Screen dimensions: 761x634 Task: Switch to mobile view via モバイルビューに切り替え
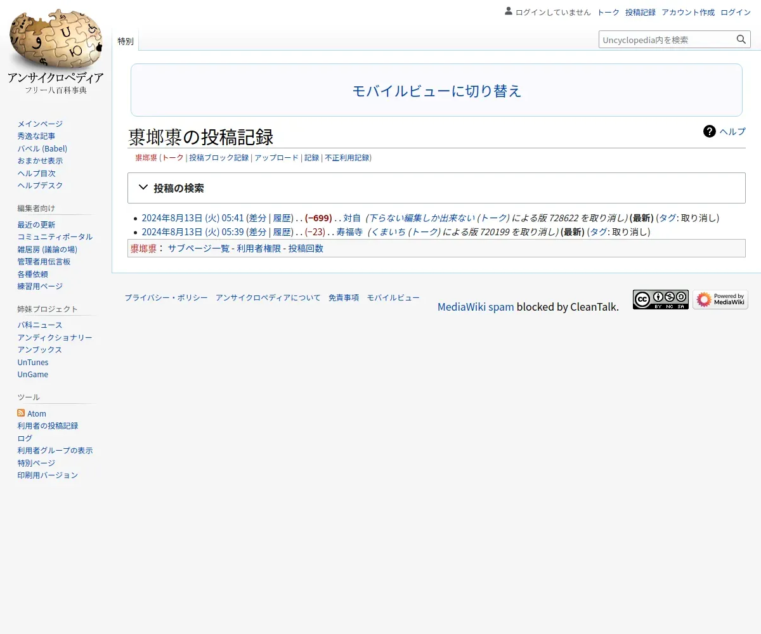tap(436, 91)
